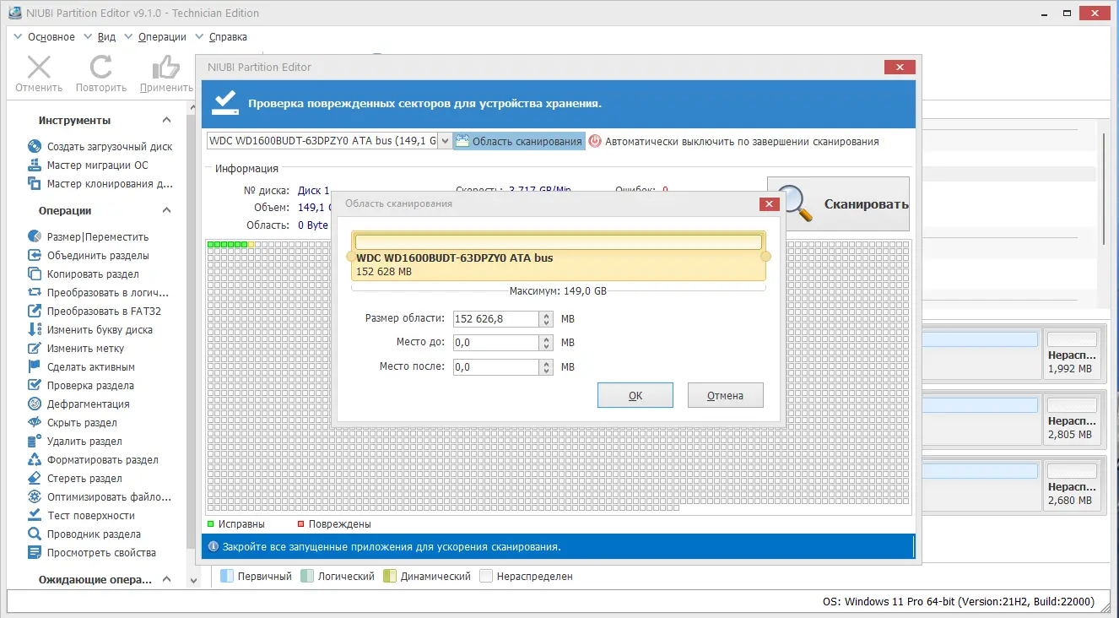Select the 2,680 MB unallocated block
Image resolution: width=1119 pixels, height=618 pixels.
point(1073,485)
